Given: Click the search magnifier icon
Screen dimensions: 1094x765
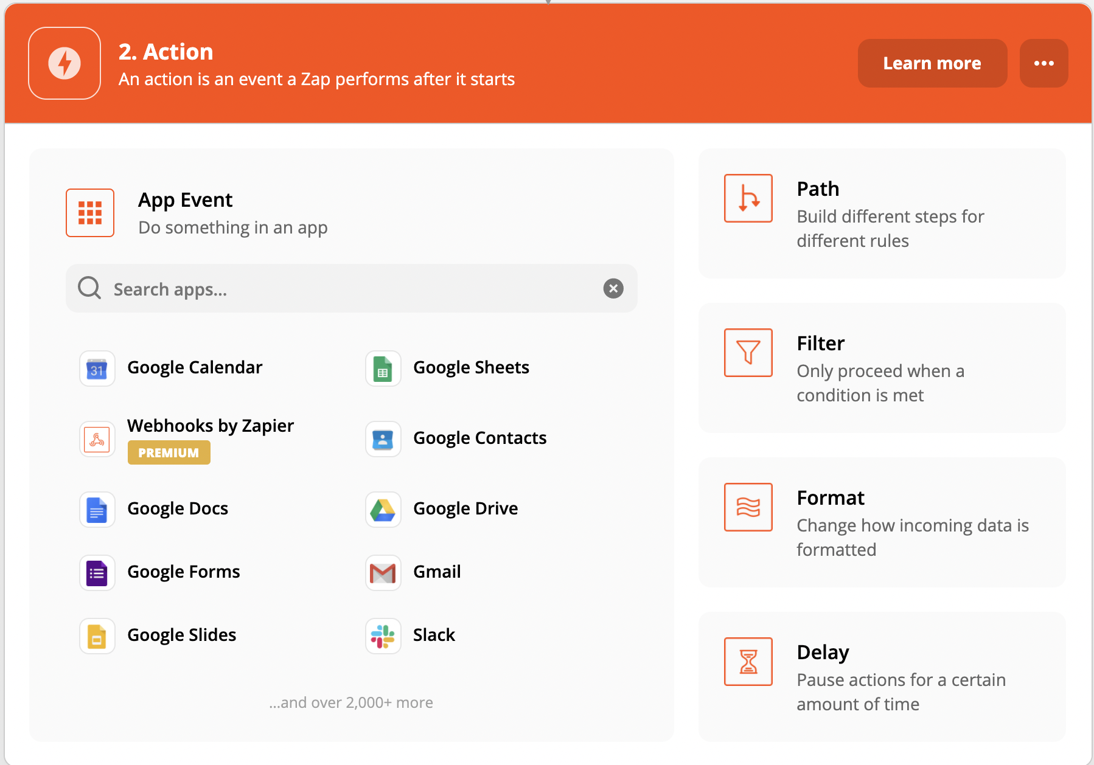Looking at the screenshot, I should (x=89, y=288).
